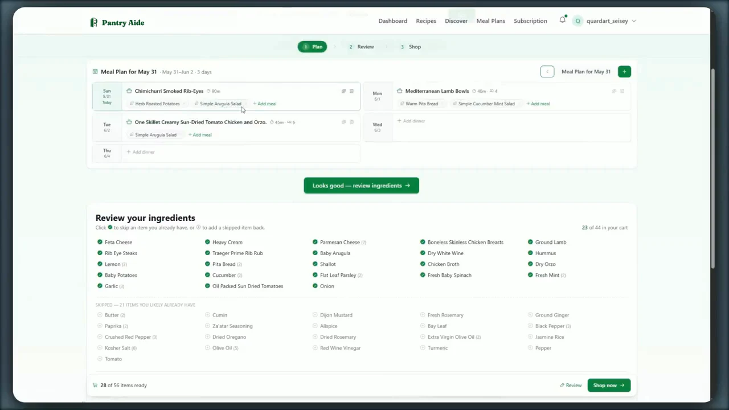
Task: Open the notifications bell
Action: 562,20
